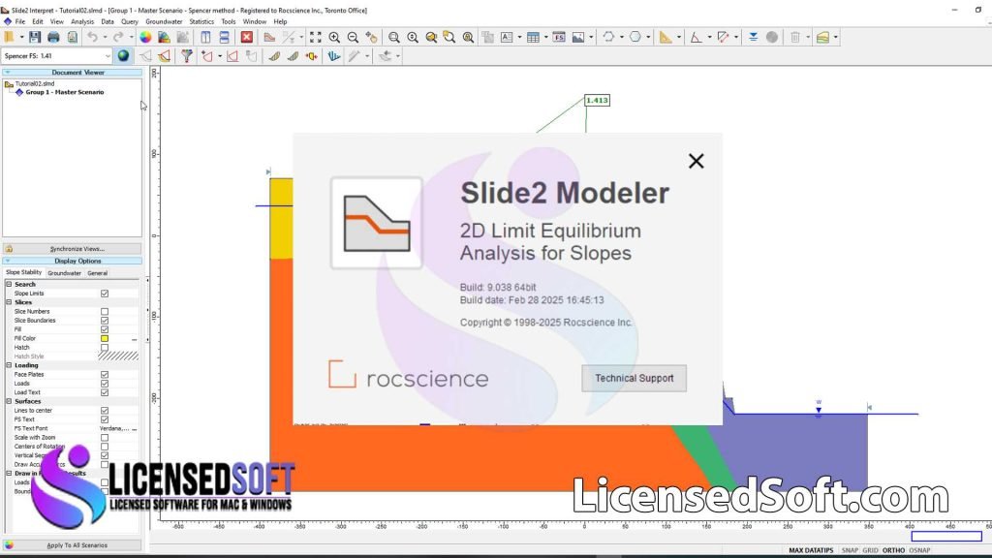This screenshot has width=992, height=558.
Task: Click the red X close-view toolbar icon
Action: coord(247,38)
